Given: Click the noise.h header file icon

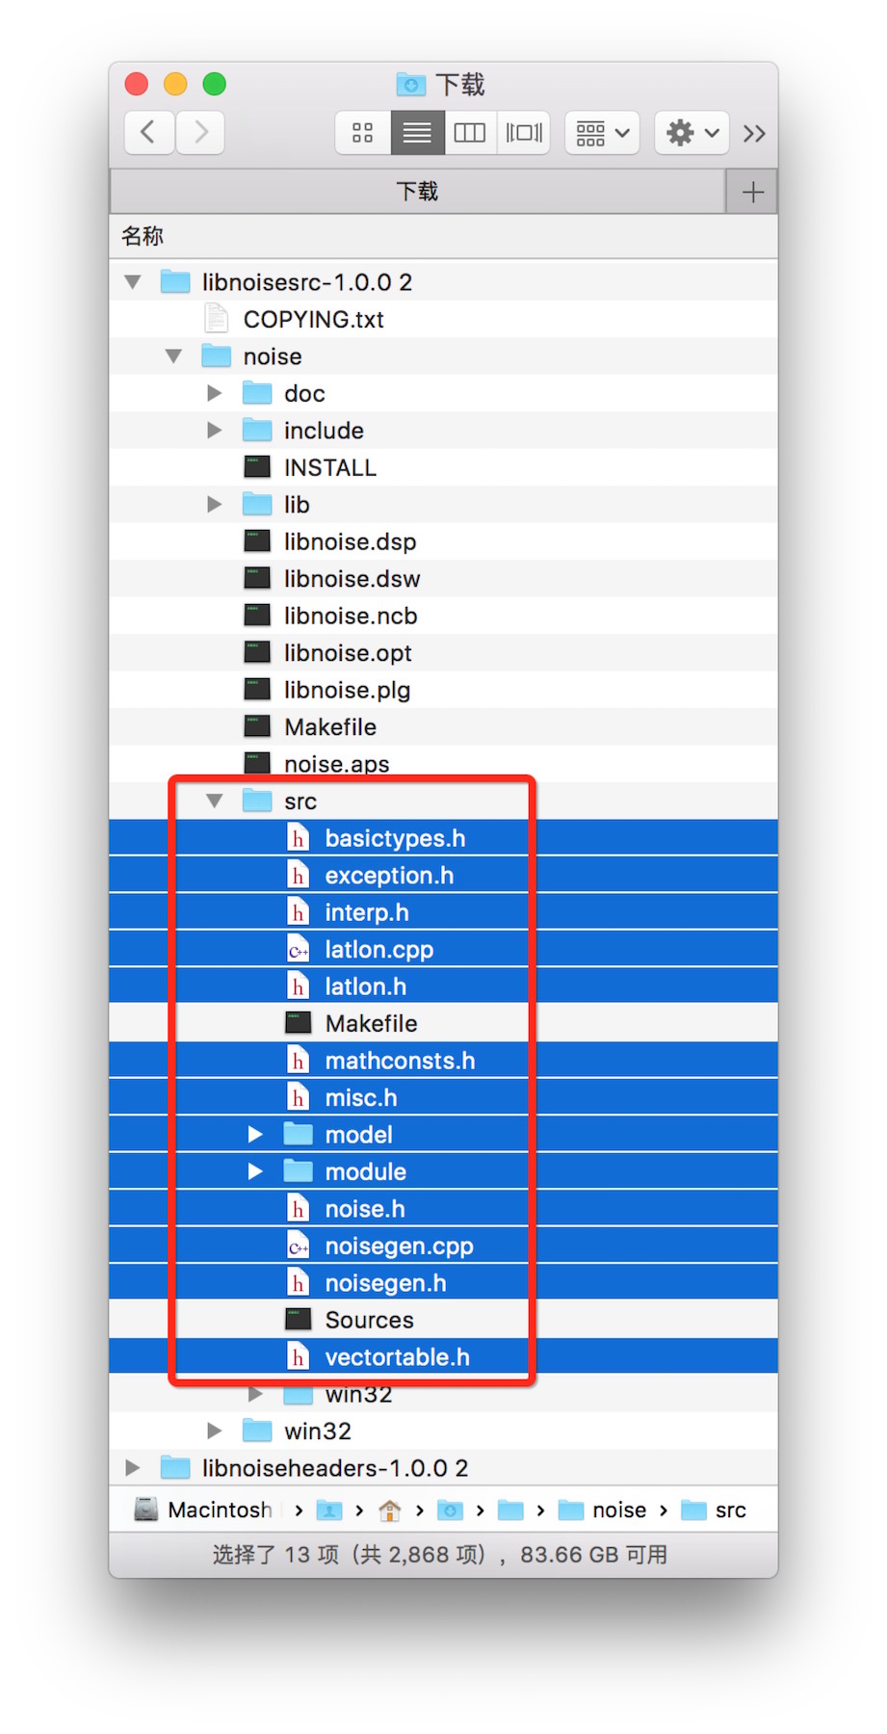Looking at the screenshot, I should (299, 1209).
